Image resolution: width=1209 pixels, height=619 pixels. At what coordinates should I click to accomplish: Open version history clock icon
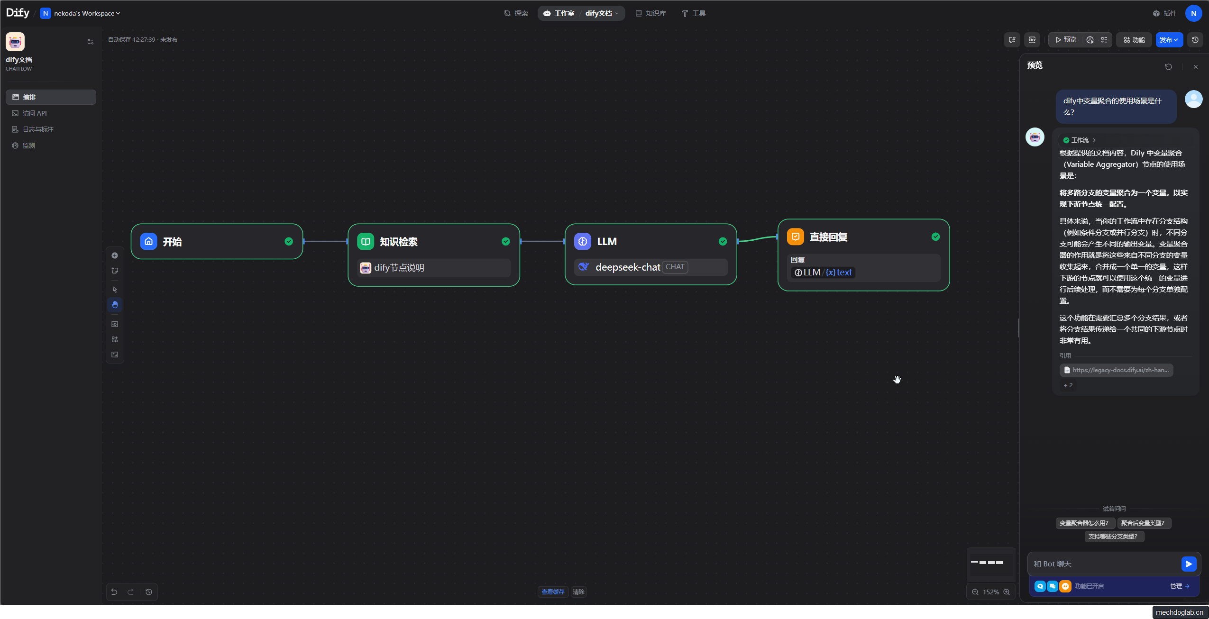[x=1195, y=40]
